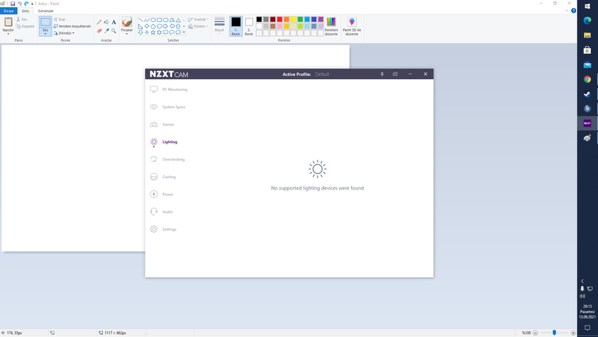
Task: Select 1. Renk color slot
Action: tap(236, 26)
